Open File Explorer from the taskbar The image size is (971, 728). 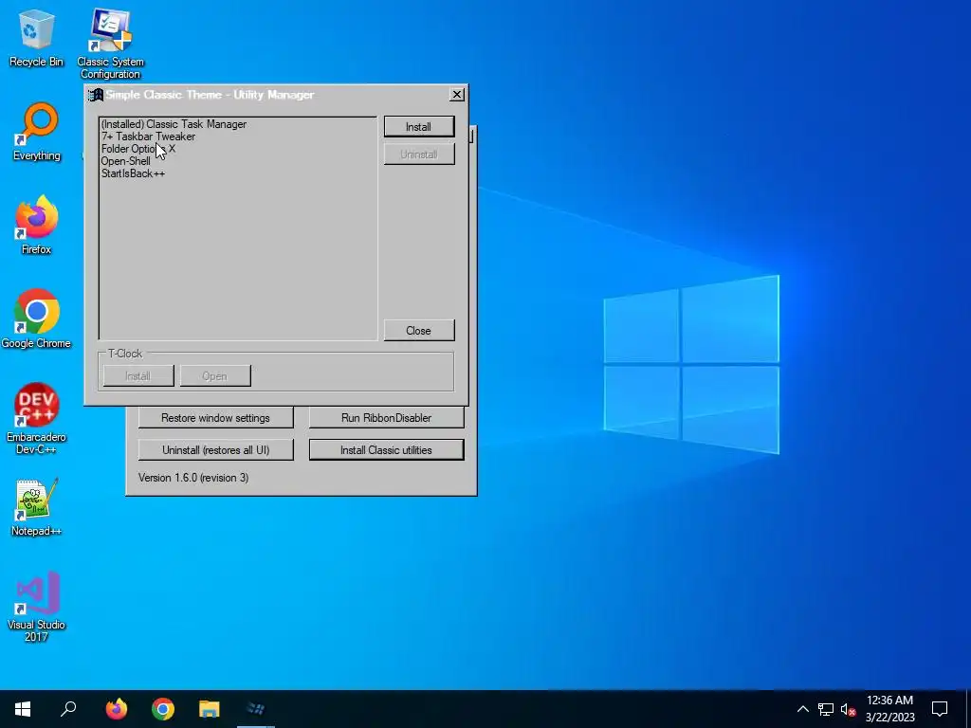tap(210, 709)
